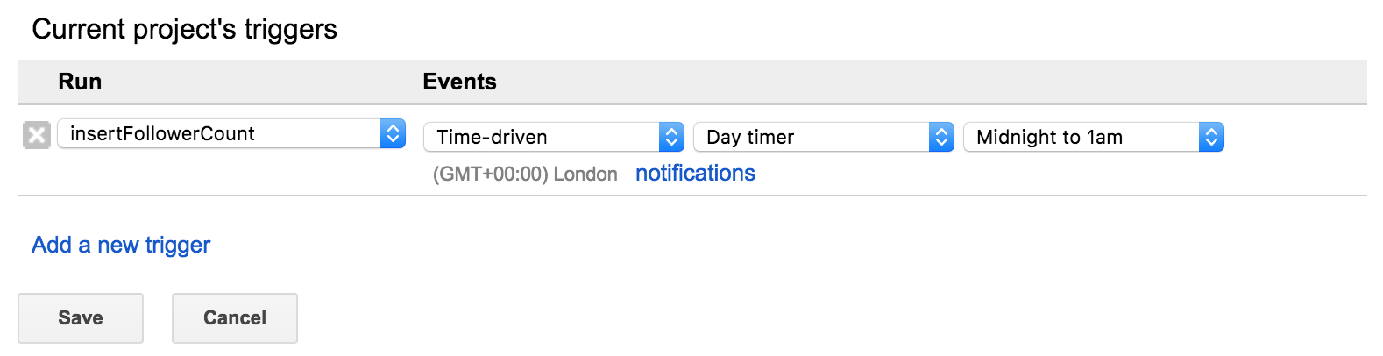Click the Current project's triggers heading
Screen dimensions: 1383x356
[x=184, y=29]
